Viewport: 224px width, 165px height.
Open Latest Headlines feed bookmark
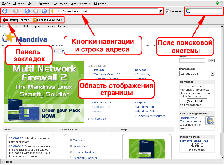click(48, 20)
